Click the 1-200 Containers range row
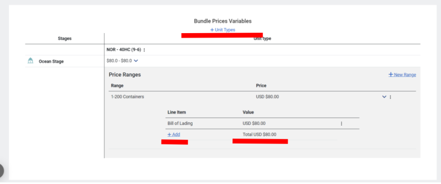Image resolution: width=441 pixels, height=184 pixels. [262, 97]
